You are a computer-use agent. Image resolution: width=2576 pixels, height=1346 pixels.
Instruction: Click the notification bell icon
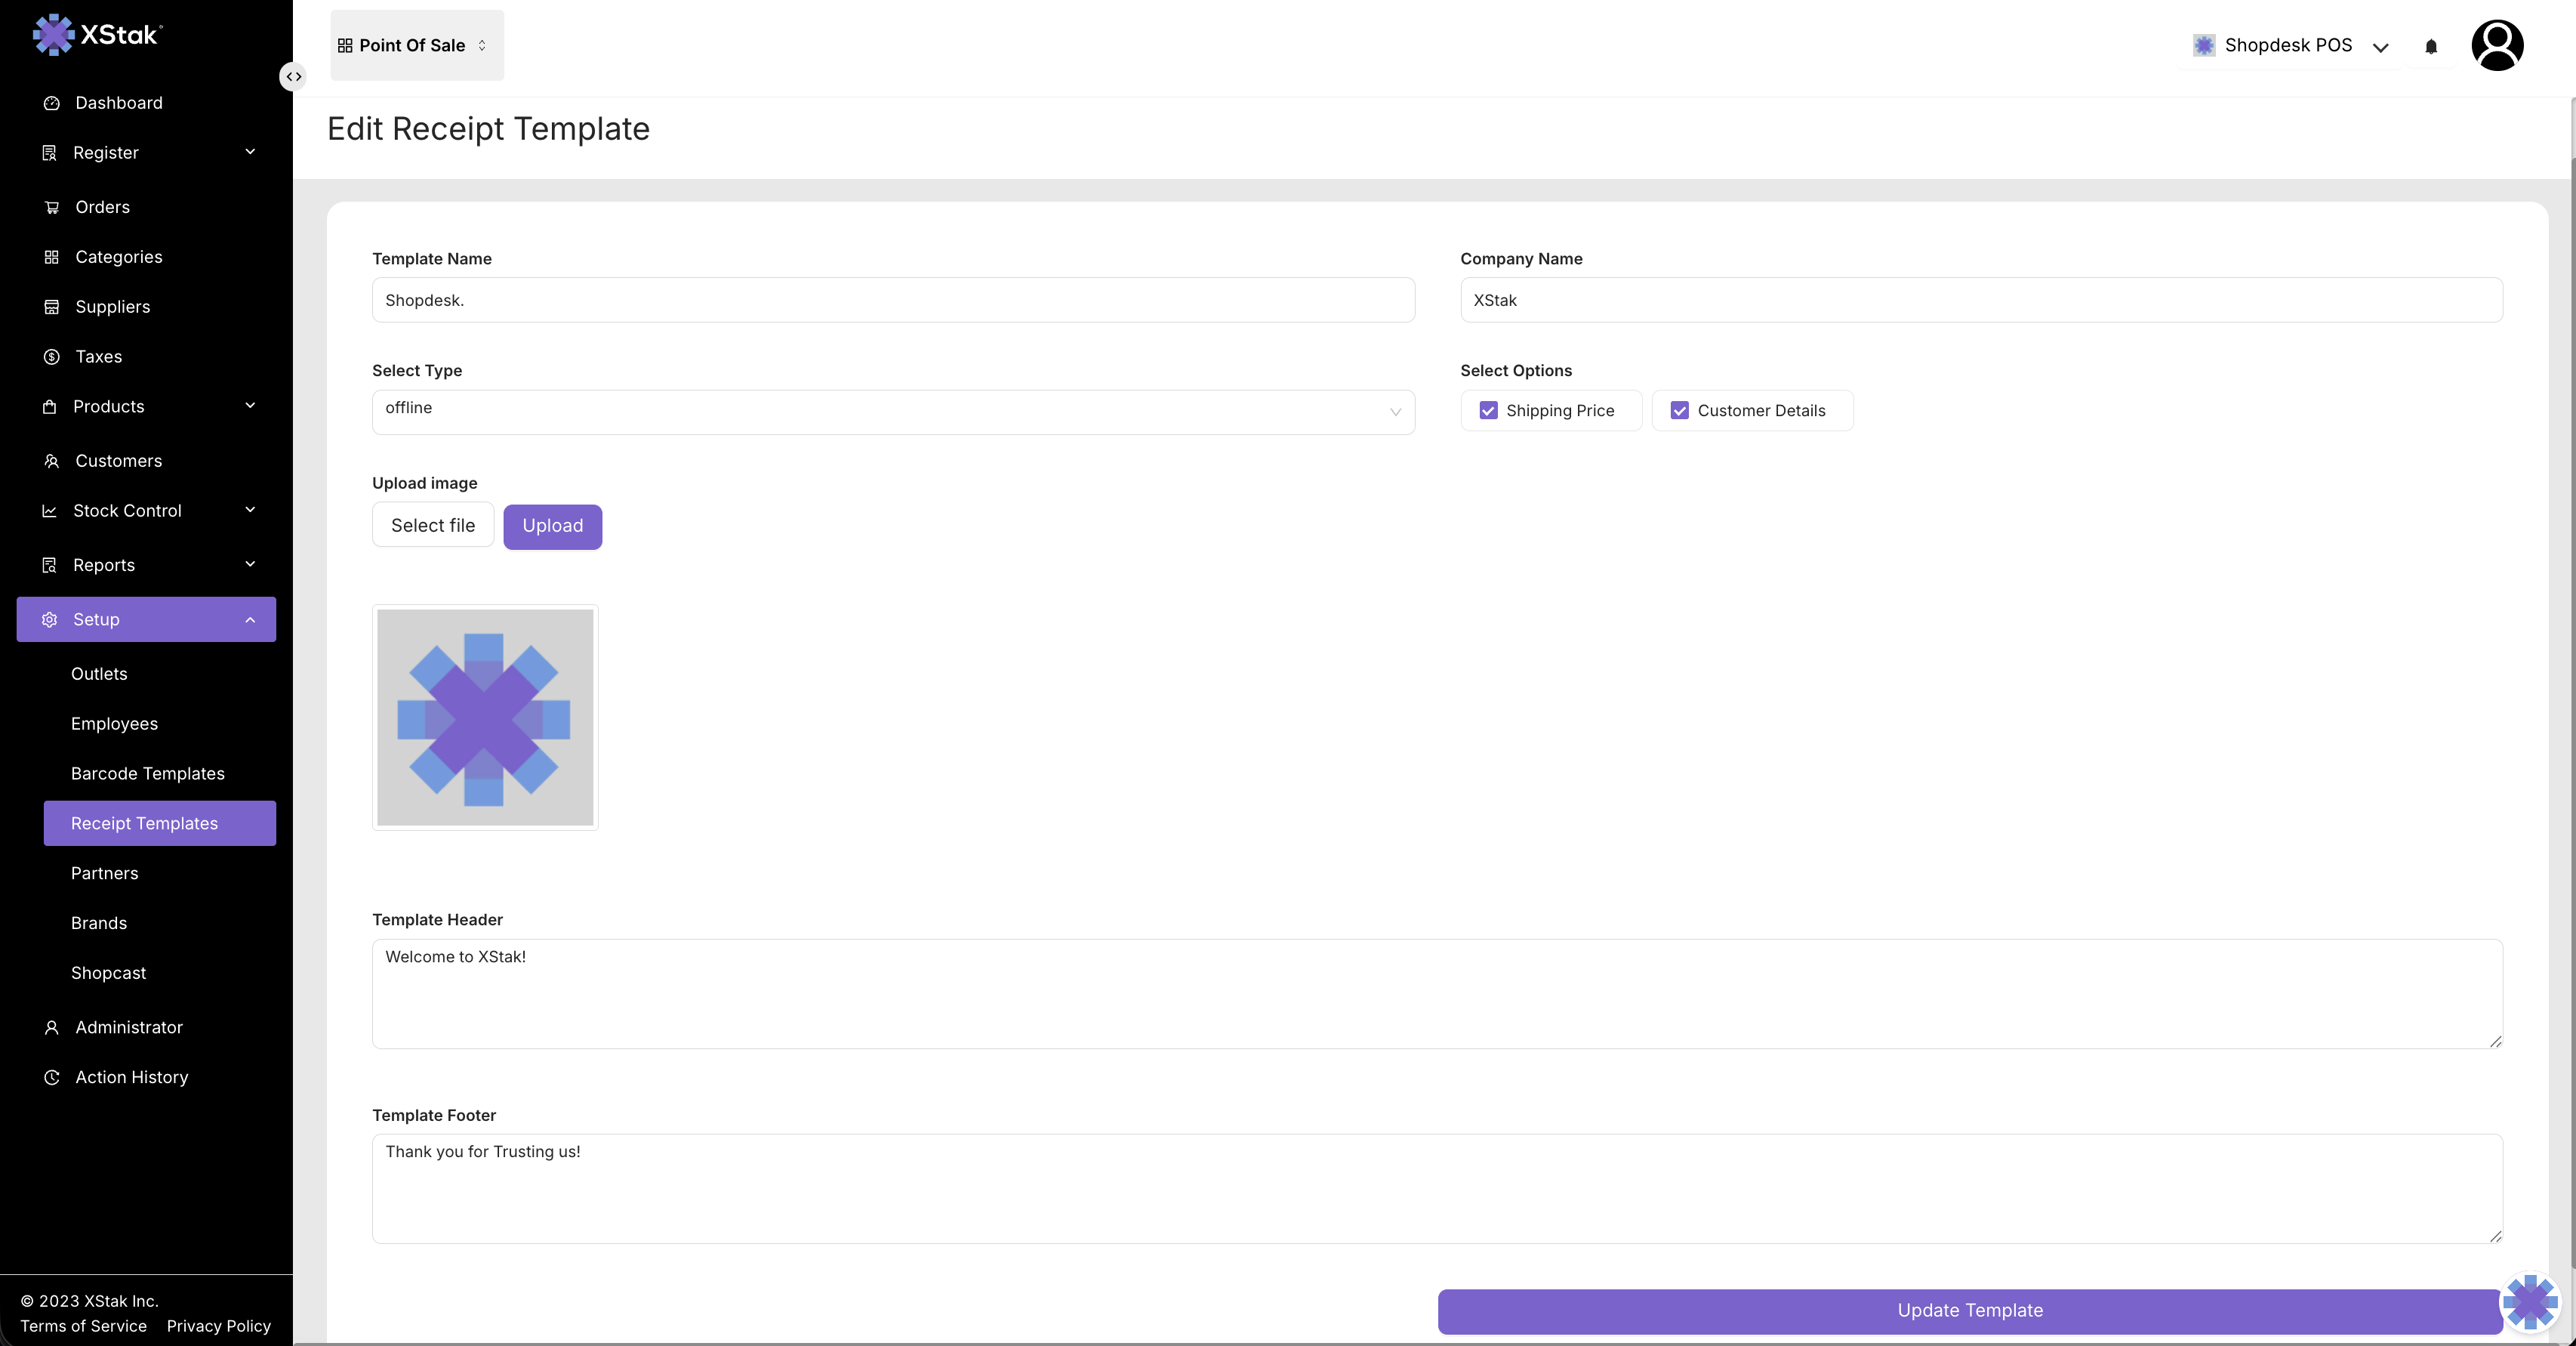pyautogui.click(x=2431, y=46)
